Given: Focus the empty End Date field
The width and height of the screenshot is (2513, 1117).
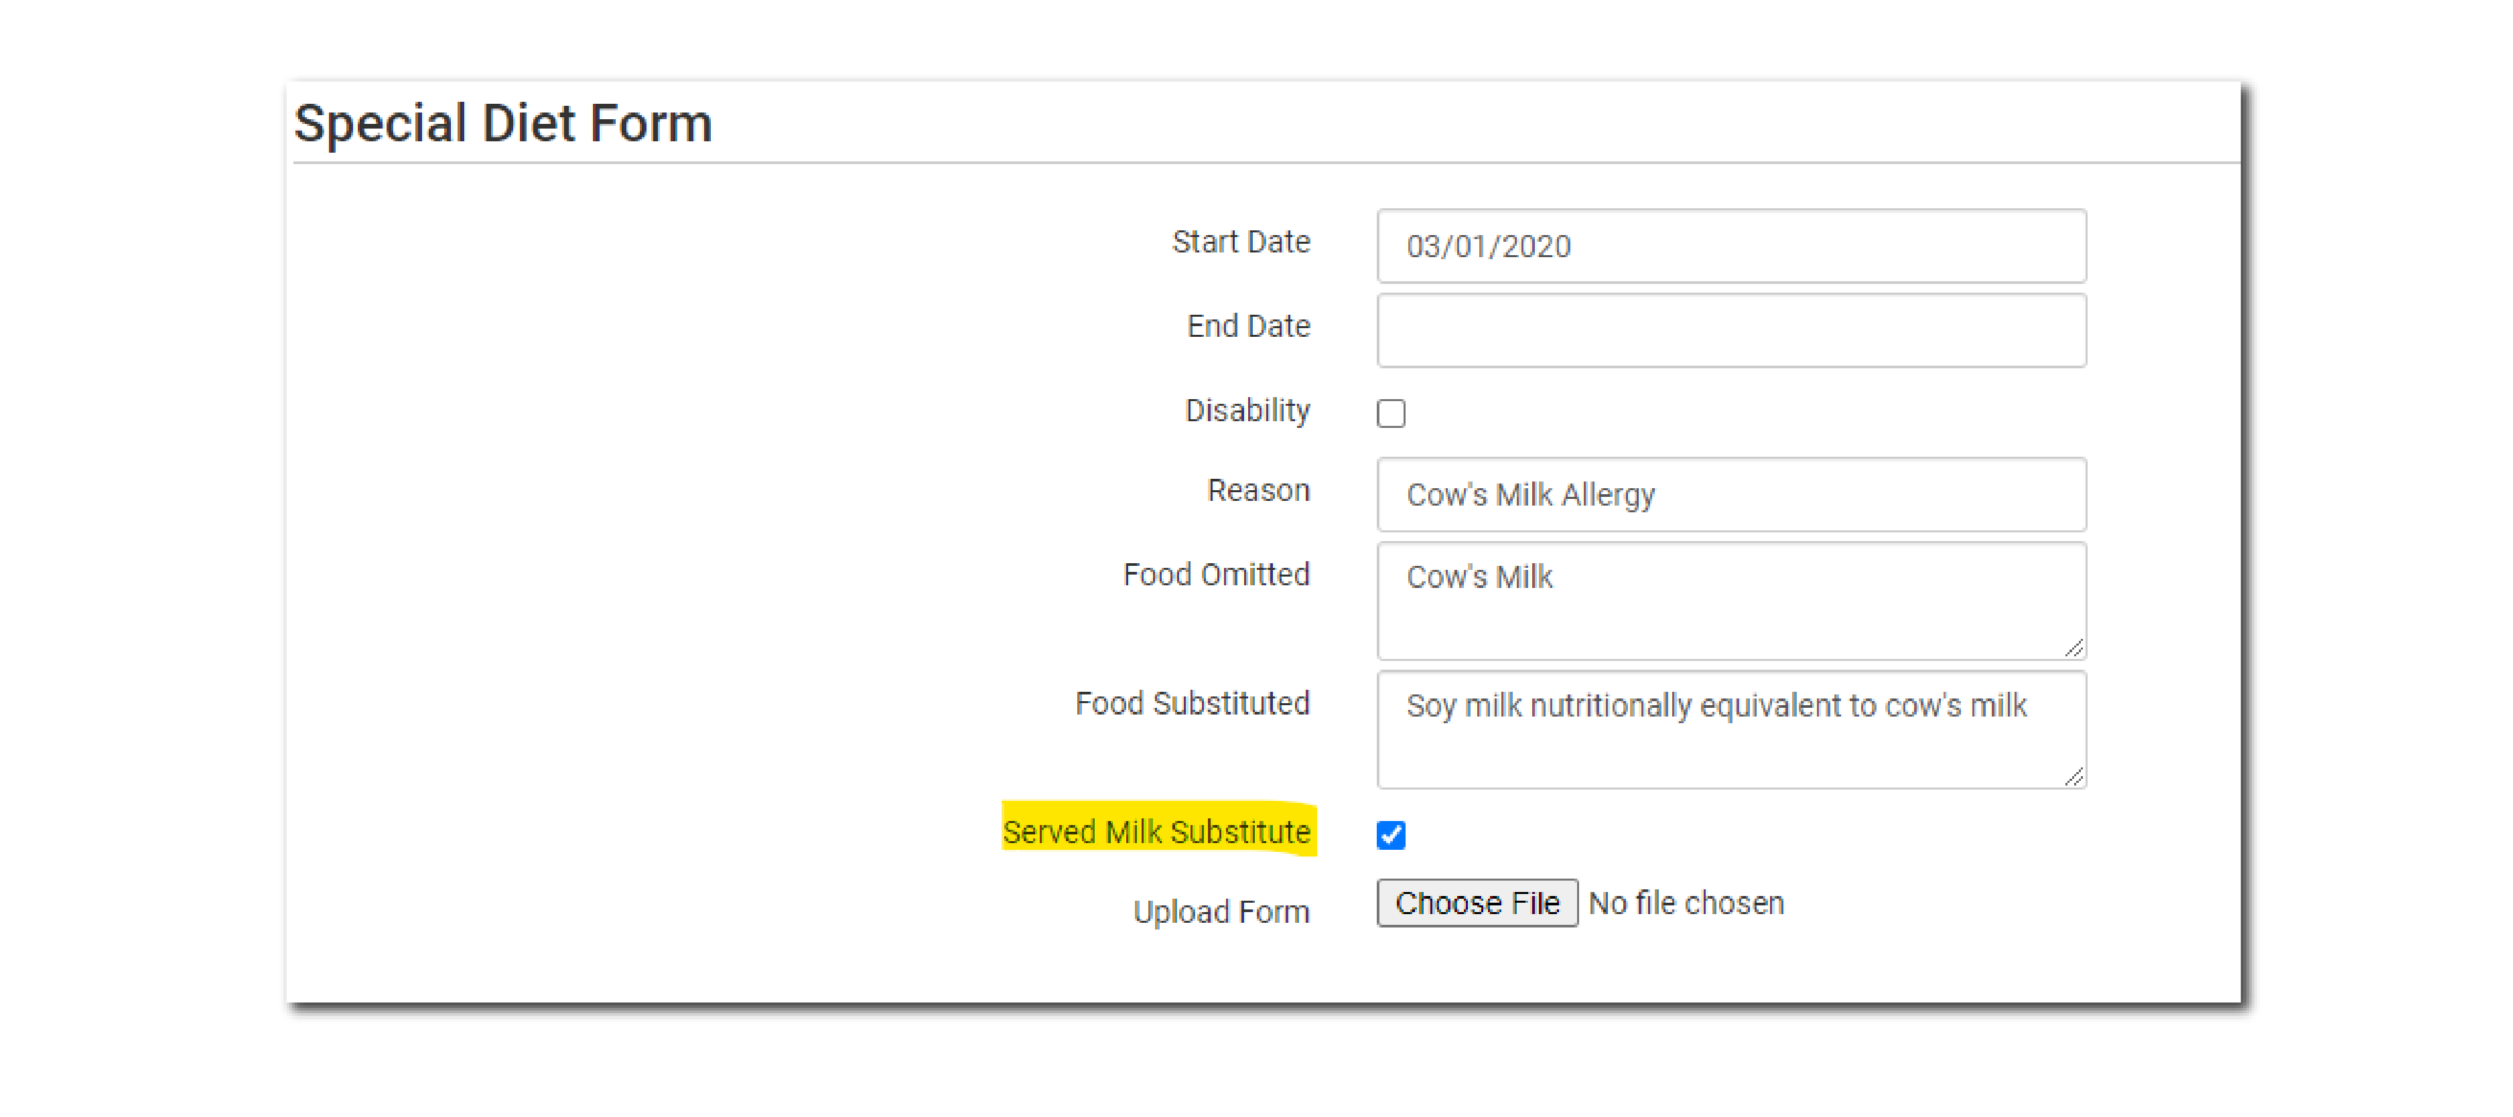Looking at the screenshot, I should point(1730,329).
